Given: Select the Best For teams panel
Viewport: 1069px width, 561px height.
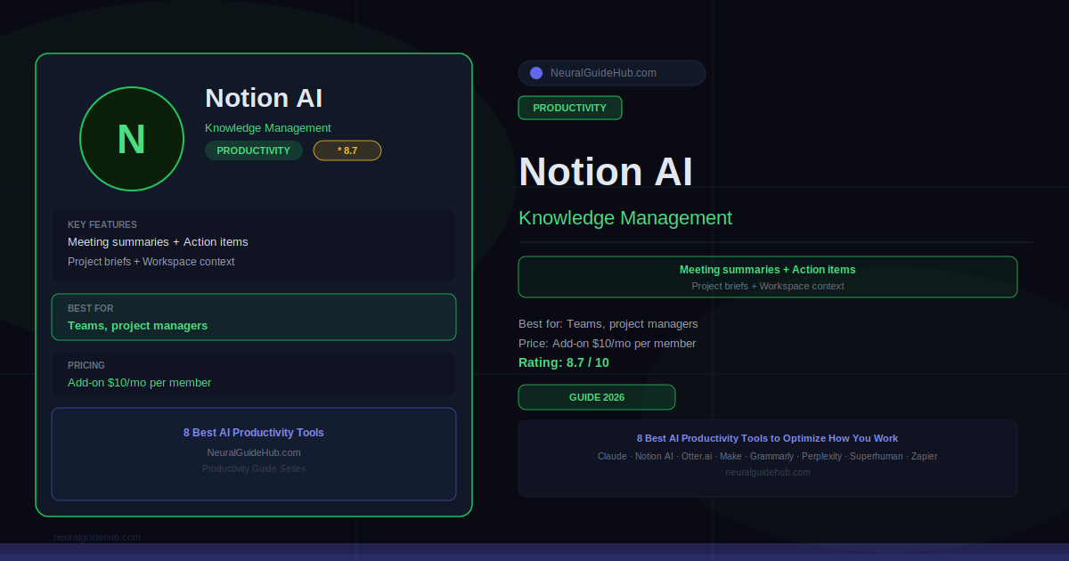Looking at the screenshot, I should 254,317.
